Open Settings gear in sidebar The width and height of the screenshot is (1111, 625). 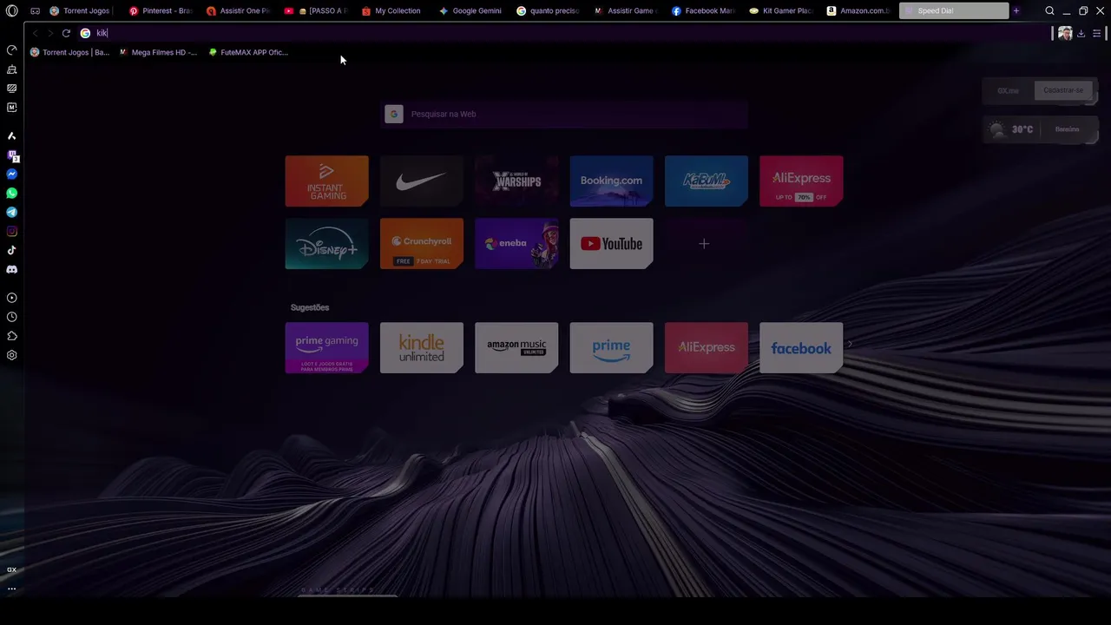click(11, 355)
